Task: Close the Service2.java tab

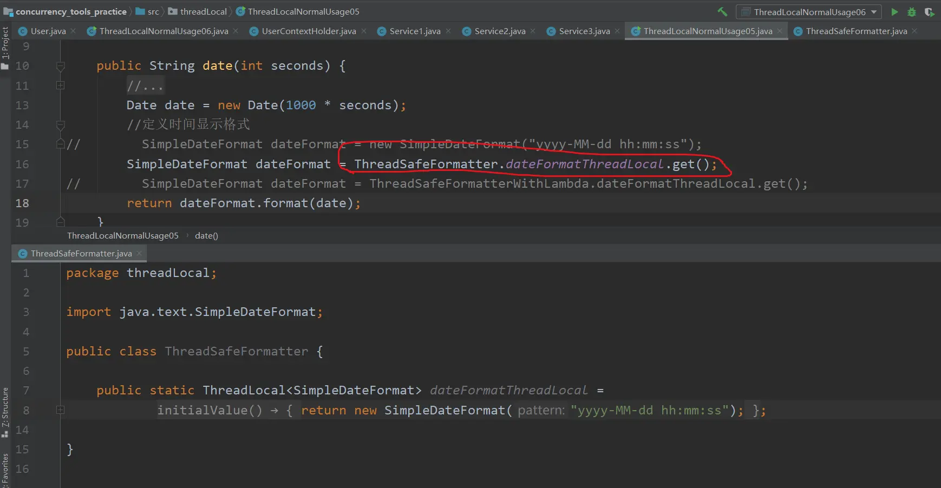Action: (x=533, y=31)
